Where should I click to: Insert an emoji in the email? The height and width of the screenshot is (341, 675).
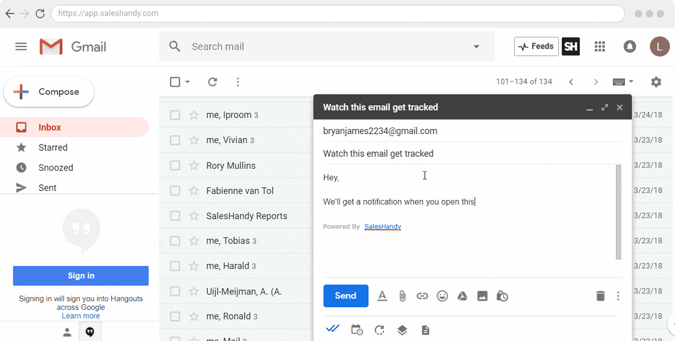tap(442, 296)
